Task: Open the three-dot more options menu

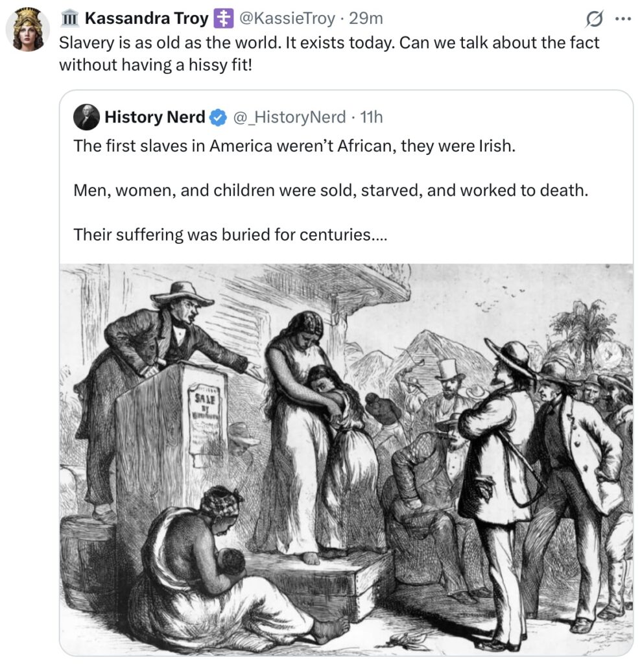Action: (622, 19)
